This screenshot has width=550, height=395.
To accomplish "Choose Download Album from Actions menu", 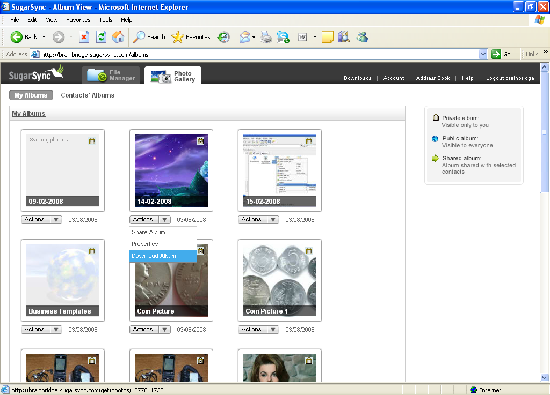I will (x=163, y=256).
